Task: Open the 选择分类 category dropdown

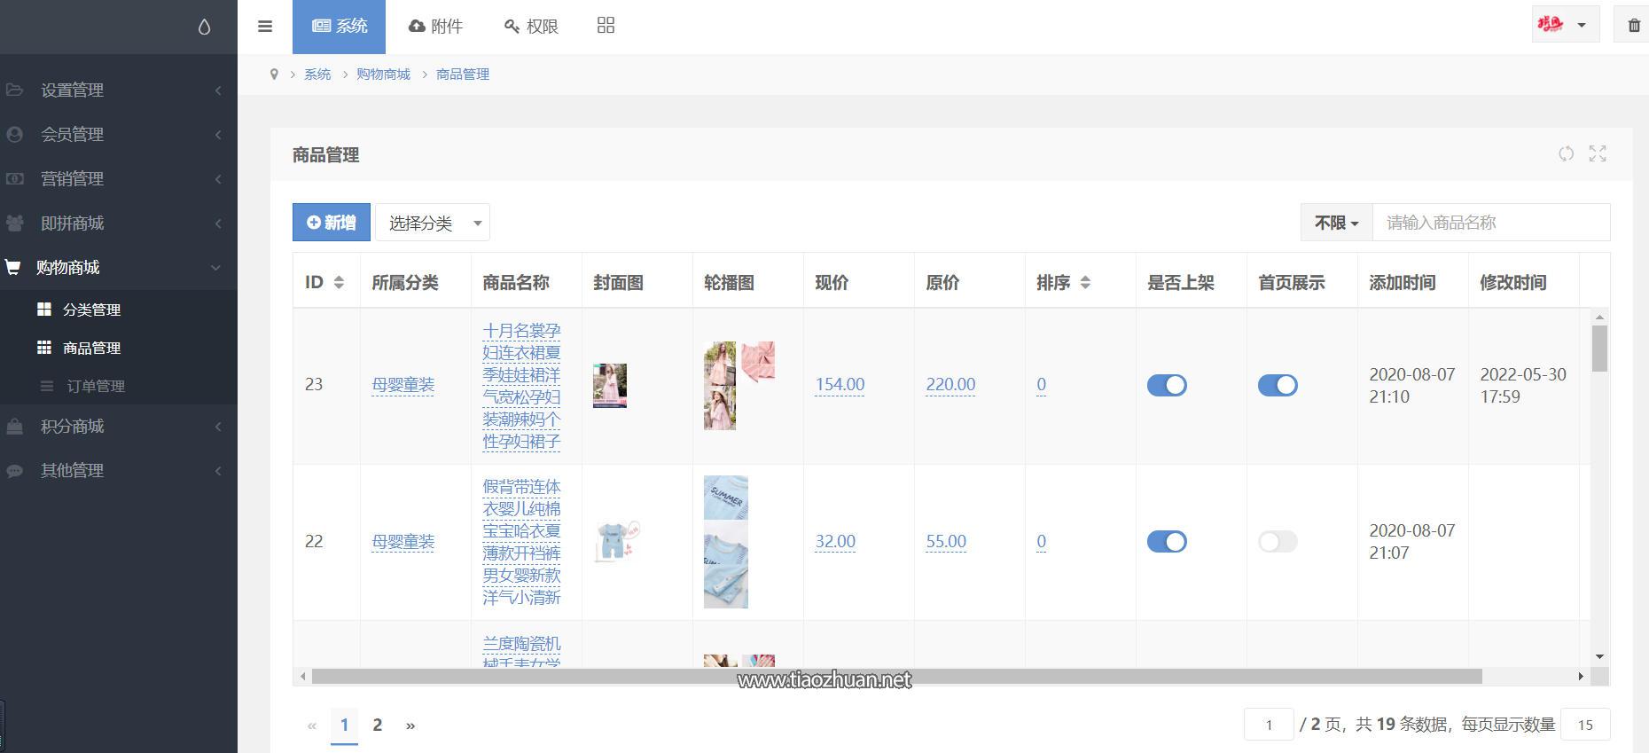Action: [x=433, y=223]
